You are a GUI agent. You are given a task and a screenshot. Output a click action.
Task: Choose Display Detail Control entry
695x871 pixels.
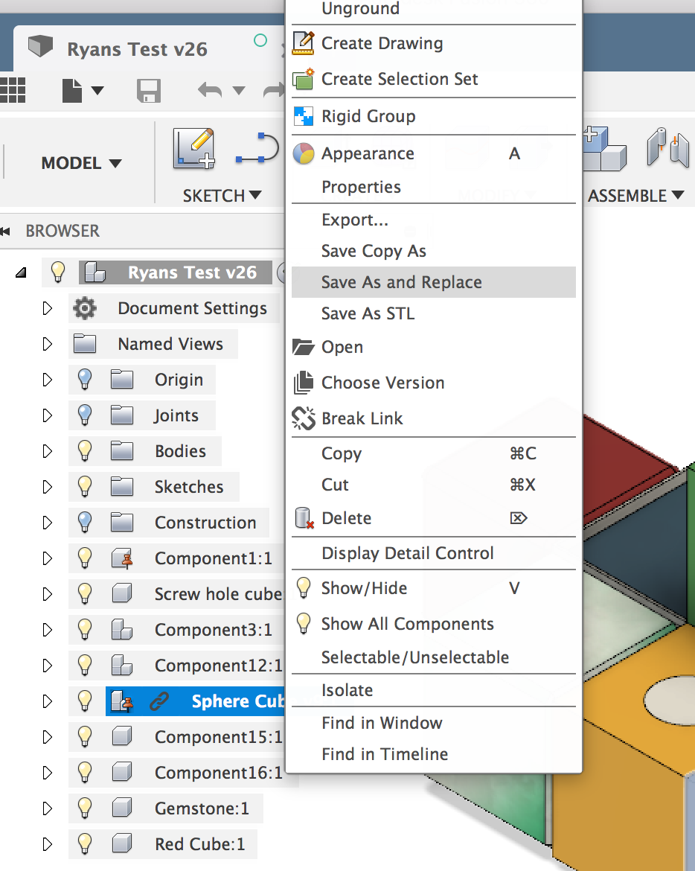(434, 553)
